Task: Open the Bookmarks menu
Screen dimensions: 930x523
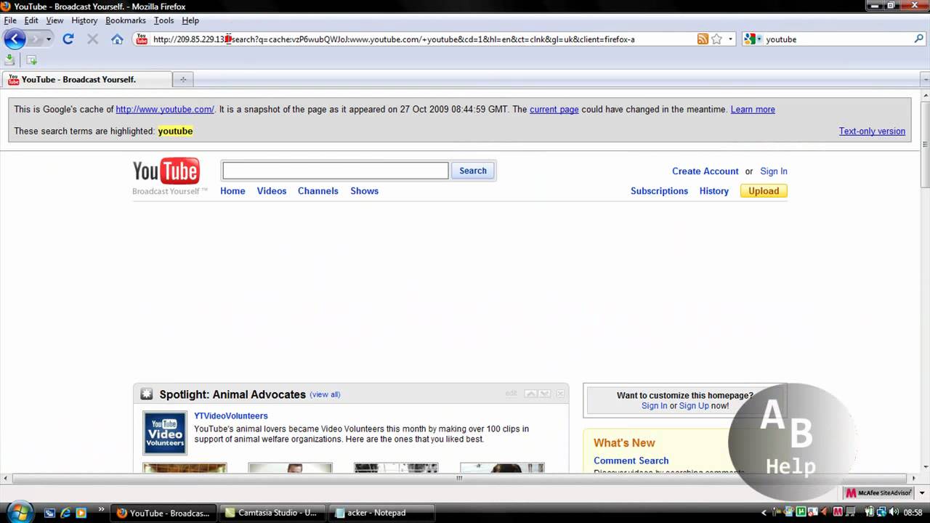Action: (x=126, y=20)
